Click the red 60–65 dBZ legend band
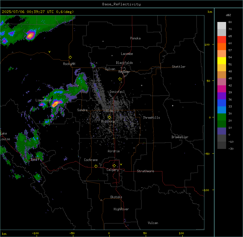This screenshot has width=243, height=237. click(222, 40)
